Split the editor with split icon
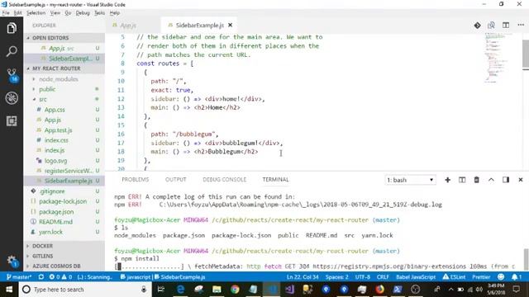This screenshot has height=297, width=529. pyautogui.click(x=506, y=26)
